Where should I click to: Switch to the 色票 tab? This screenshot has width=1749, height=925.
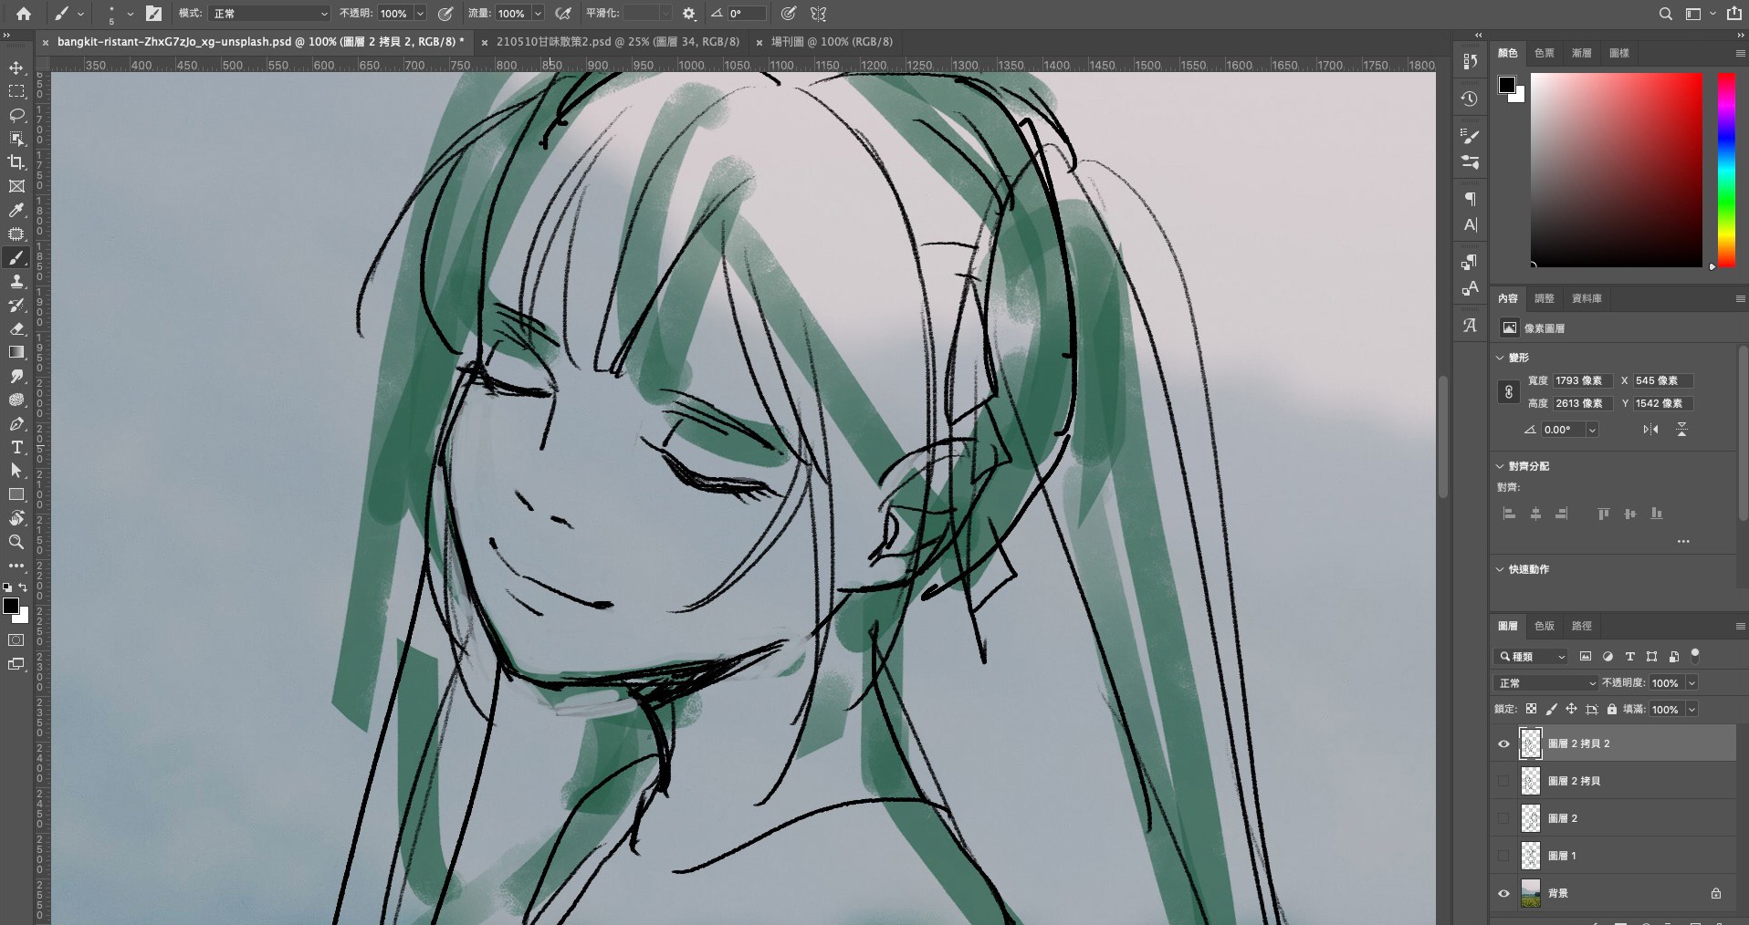pos(1545,53)
